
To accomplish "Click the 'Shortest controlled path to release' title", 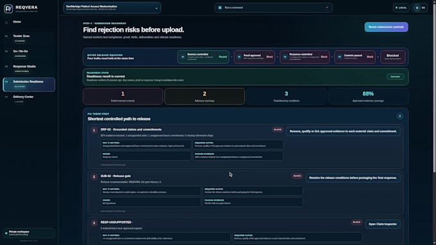I will point(119,119).
